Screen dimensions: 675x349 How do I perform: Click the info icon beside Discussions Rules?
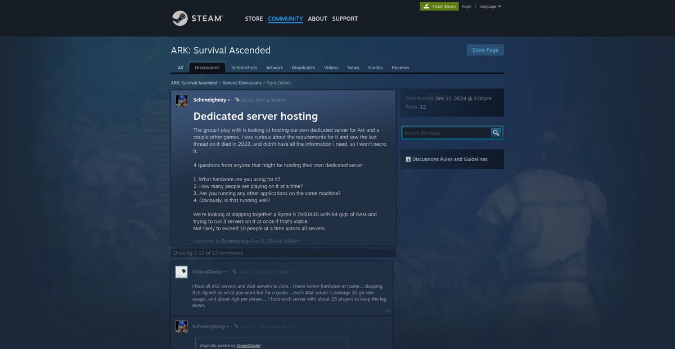[x=408, y=159]
